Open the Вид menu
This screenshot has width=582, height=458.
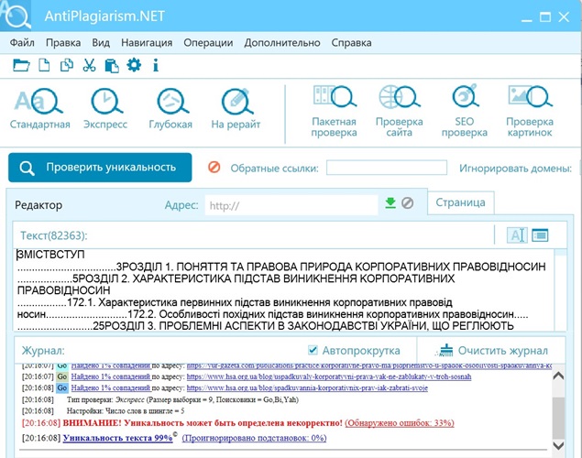tap(101, 43)
